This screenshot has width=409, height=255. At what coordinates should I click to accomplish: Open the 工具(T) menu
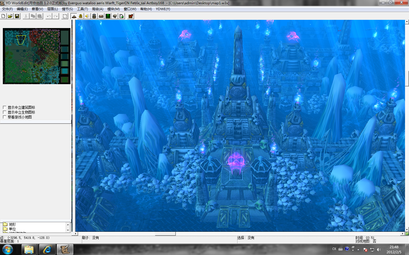[82, 9]
